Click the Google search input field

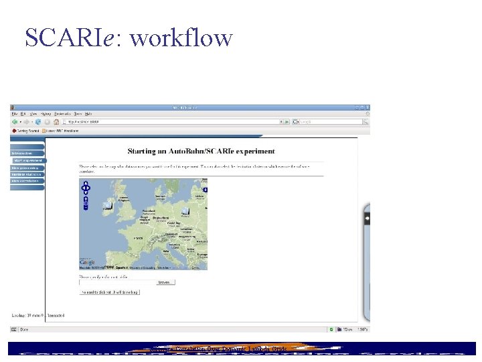pyautogui.click(x=331, y=122)
